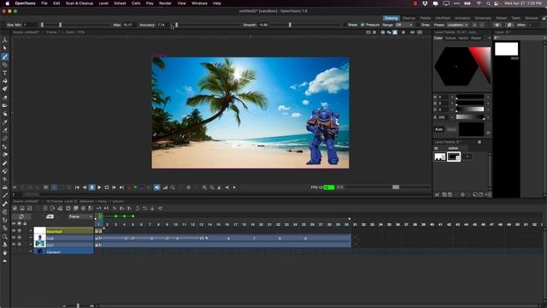The height and width of the screenshot is (308, 547).
Task: Toggle the blue channel display icon
Action: click(142, 187)
